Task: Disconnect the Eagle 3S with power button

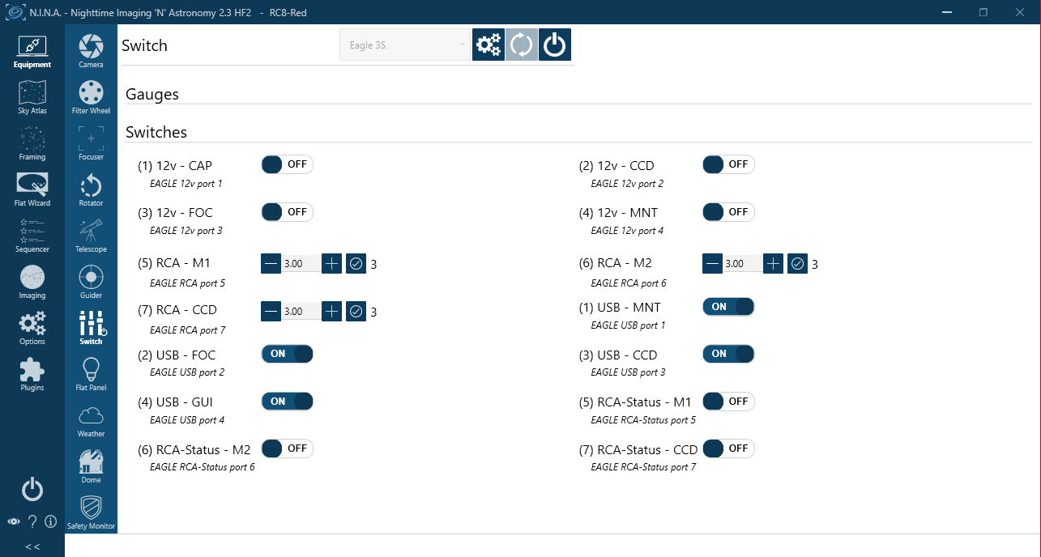Action: [x=555, y=45]
